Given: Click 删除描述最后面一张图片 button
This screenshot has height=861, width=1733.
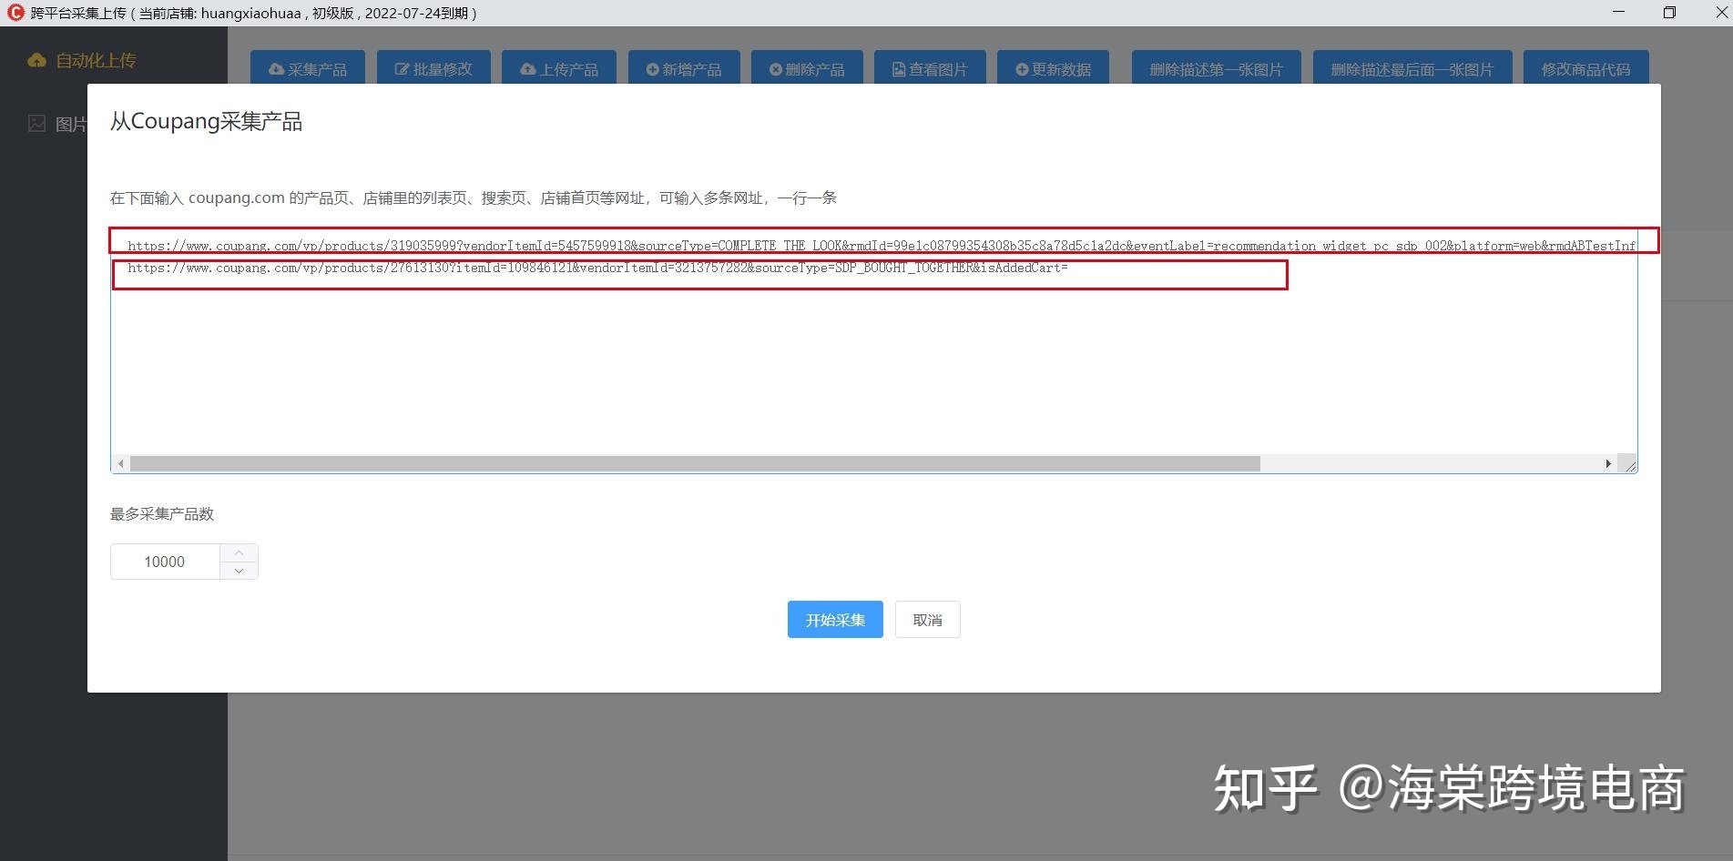Looking at the screenshot, I should point(1412,68).
